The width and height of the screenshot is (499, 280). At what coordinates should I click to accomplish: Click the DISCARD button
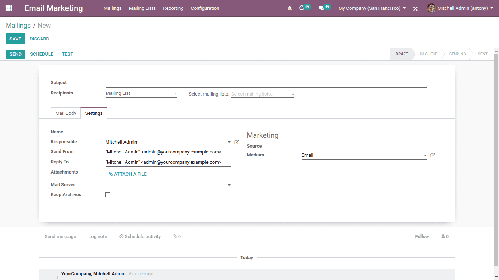[39, 39]
